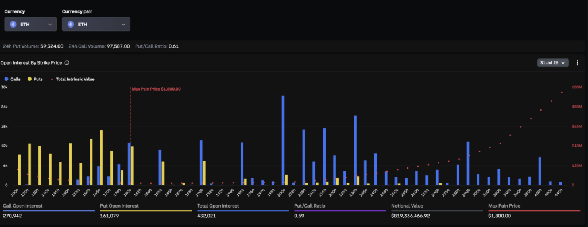Click the 18k left axis label
Image resolution: width=588 pixels, height=227 pixels.
5,126
